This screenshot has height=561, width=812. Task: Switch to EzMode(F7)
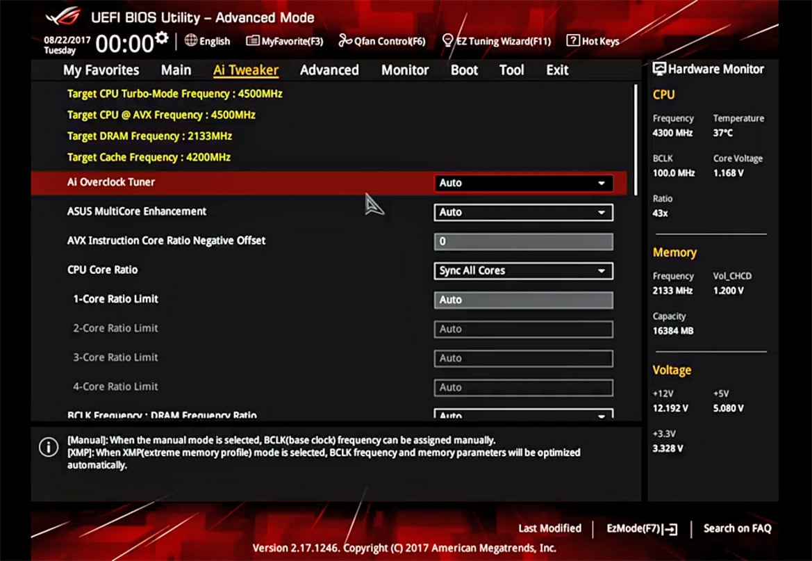[x=642, y=529]
